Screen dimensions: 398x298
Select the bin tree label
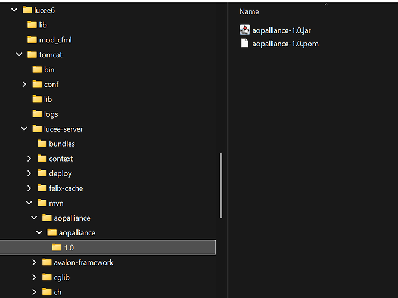point(49,70)
